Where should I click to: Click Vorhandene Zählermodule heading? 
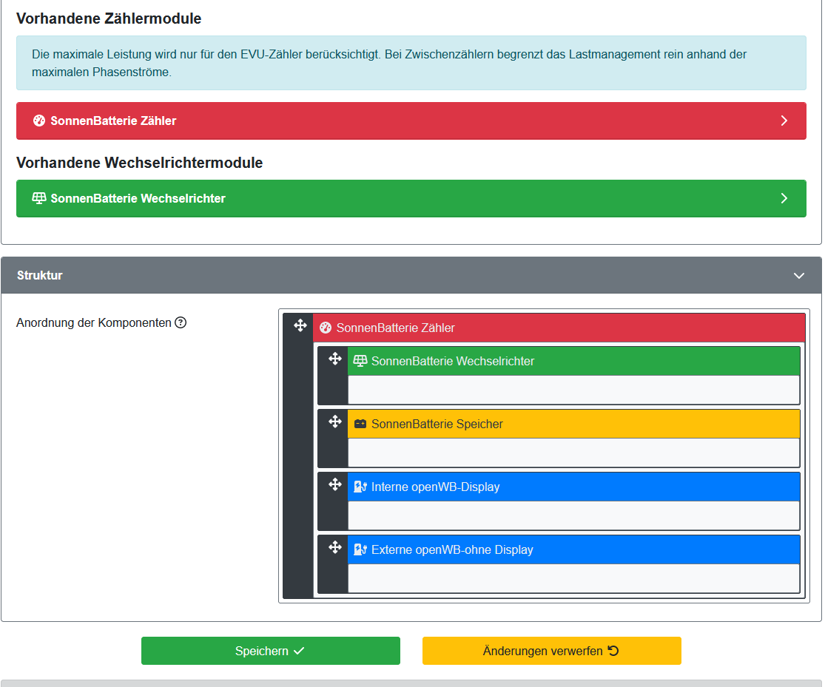(109, 18)
